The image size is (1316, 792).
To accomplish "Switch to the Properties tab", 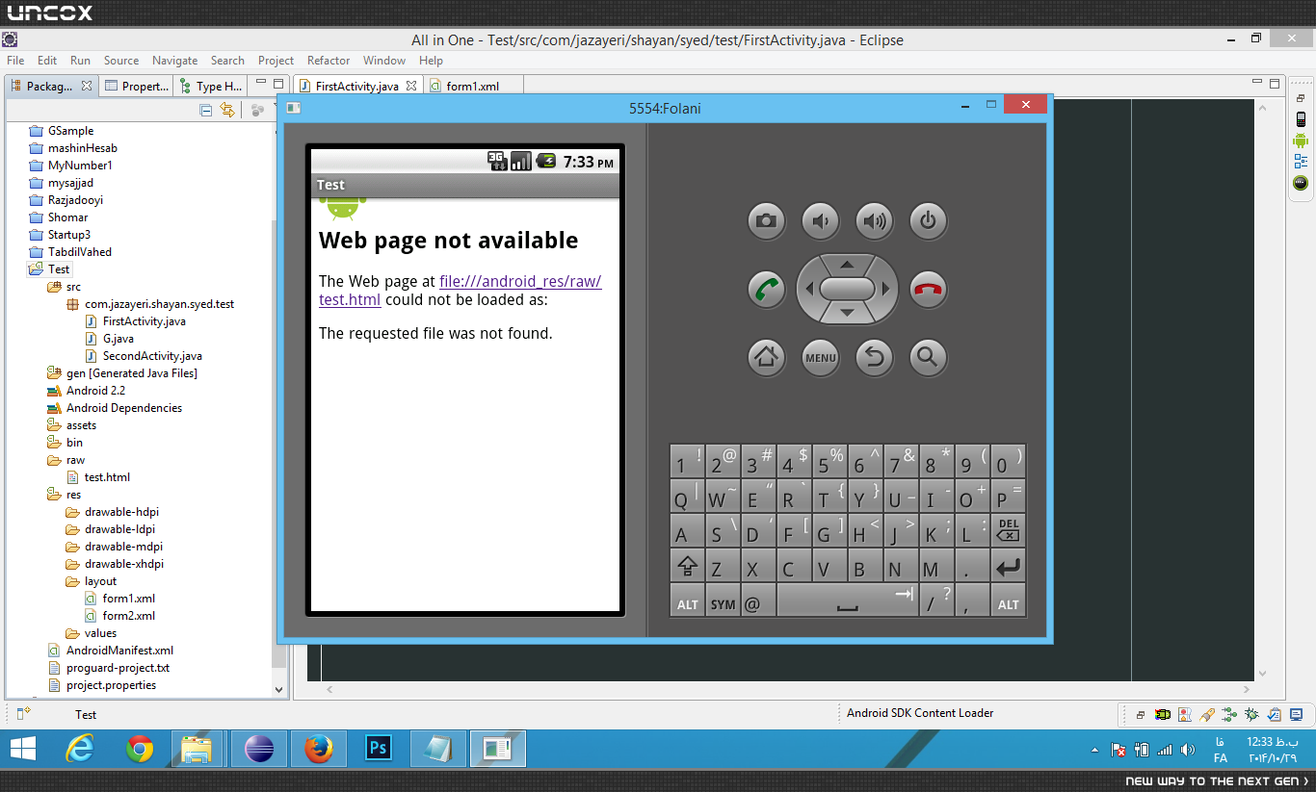I will coord(136,86).
